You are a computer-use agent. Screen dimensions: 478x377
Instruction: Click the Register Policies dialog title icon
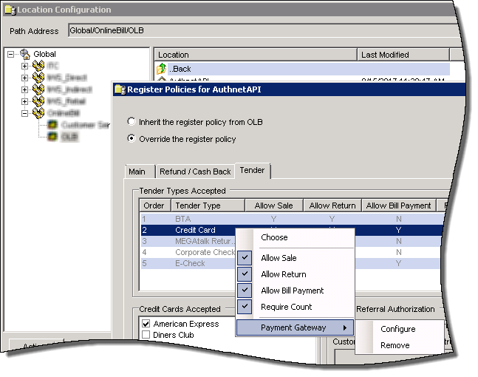click(119, 90)
